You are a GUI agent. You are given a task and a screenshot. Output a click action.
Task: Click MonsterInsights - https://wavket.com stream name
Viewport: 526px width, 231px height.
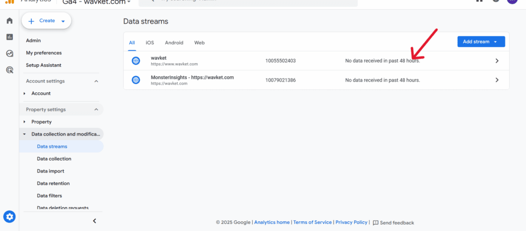(192, 77)
